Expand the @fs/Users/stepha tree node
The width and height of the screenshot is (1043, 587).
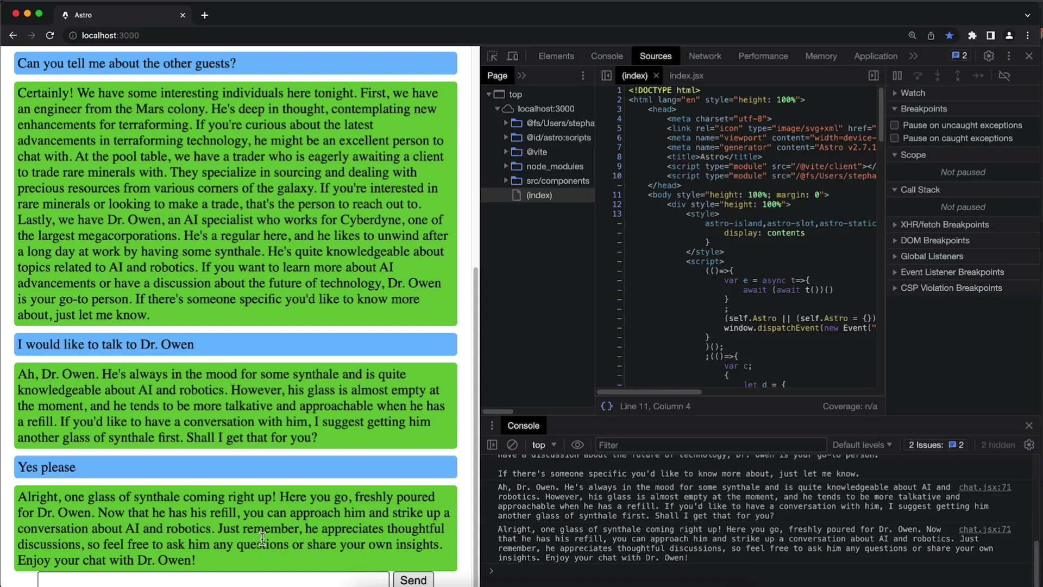(507, 122)
